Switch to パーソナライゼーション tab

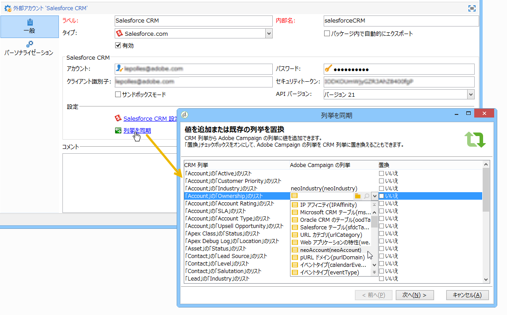pyautogui.click(x=29, y=48)
